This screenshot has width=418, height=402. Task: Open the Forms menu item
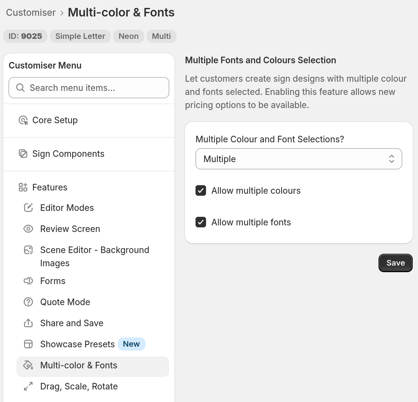(x=93, y=281)
